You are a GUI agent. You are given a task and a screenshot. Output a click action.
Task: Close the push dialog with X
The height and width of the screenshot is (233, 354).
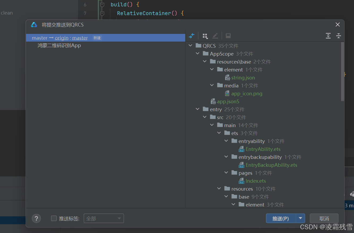pyautogui.click(x=338, y=25)
